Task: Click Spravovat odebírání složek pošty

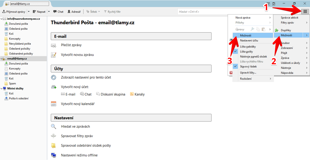Action: [86, 145]
